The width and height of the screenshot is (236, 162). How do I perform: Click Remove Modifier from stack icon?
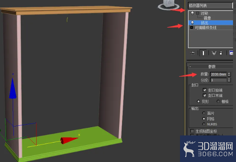point(221,53)
